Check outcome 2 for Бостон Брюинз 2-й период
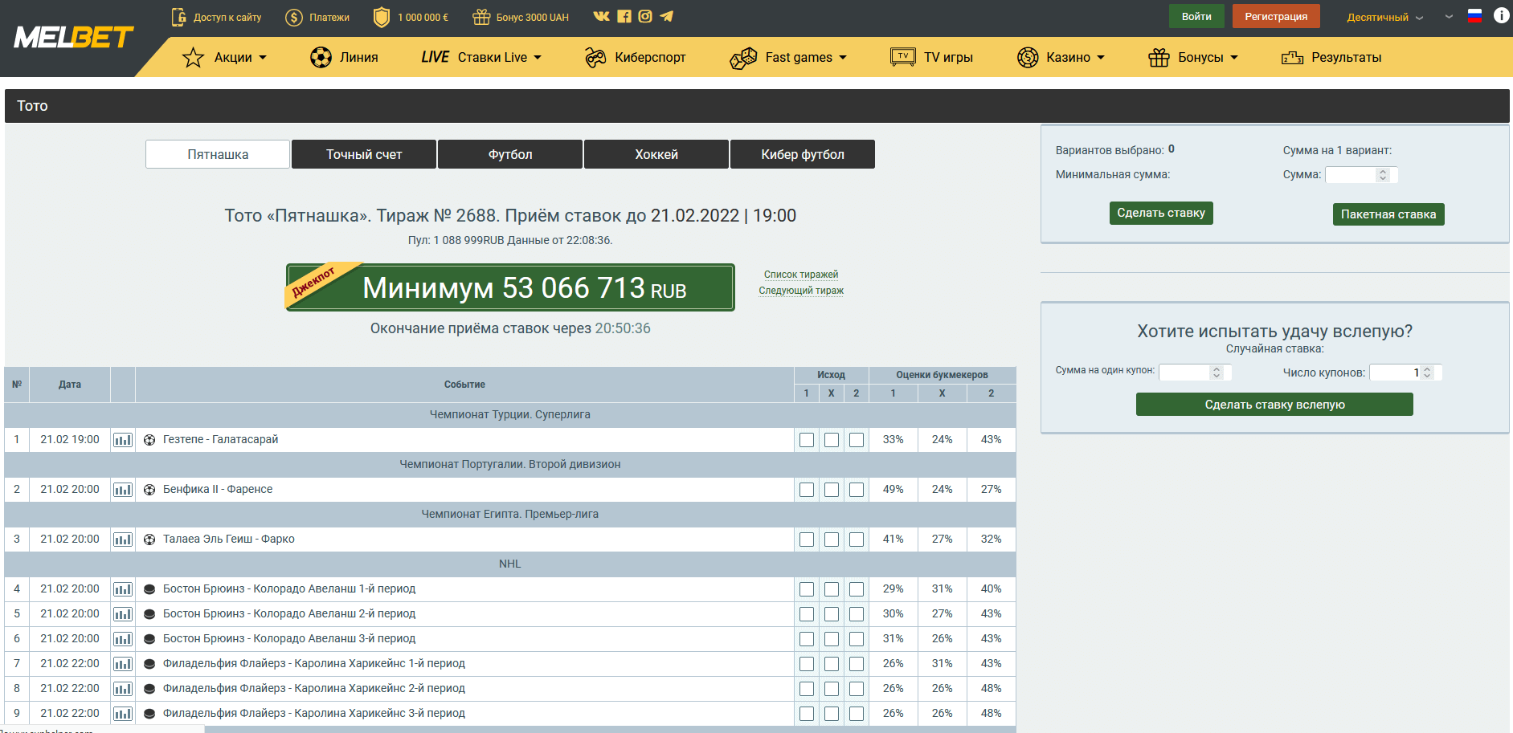1513x733 pixels. [x=857, y=614]
